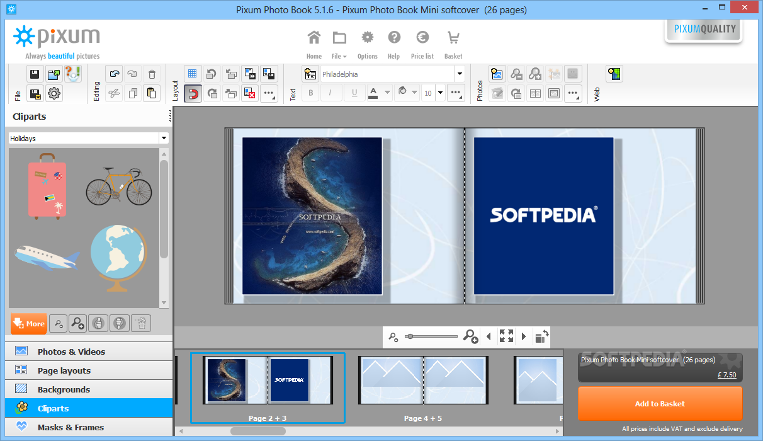Rotate object counter-clockwise in Layout group

[x=212, y=74]
